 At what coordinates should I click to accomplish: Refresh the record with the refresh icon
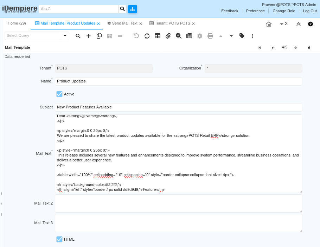(x=147, y=36)
